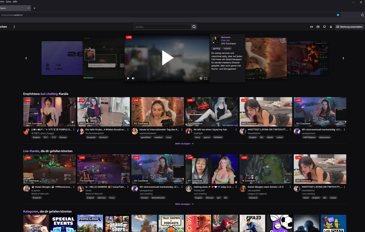Expand Mehr anzeigen under Just chatting channels

click(x=184, y=143)
